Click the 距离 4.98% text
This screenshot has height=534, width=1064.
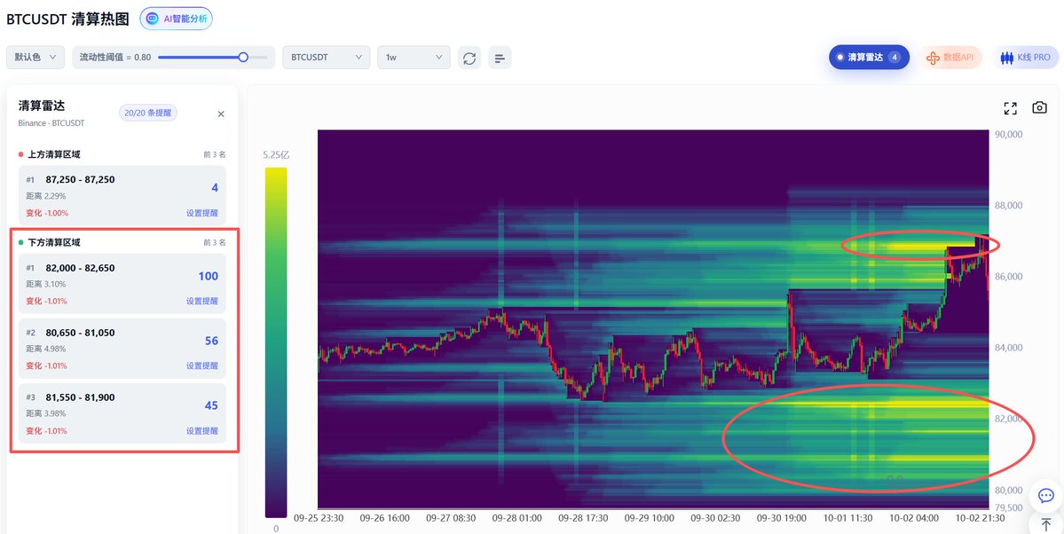pyautogui.click(x=46, y=349)
